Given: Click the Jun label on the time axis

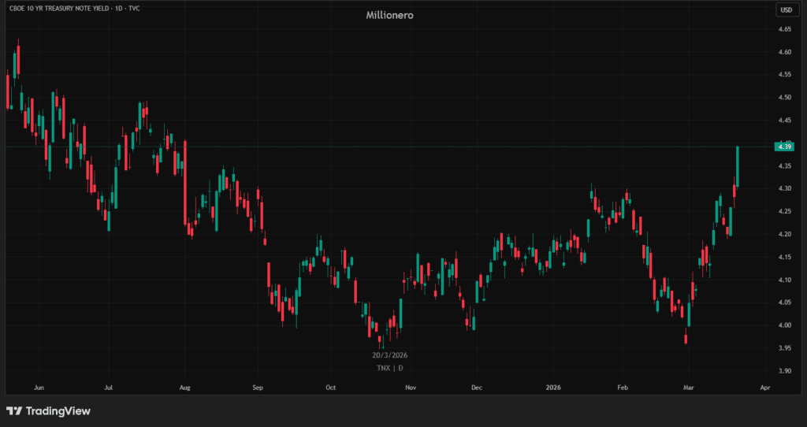Looking at the screenshot, I should pos(39,388).
